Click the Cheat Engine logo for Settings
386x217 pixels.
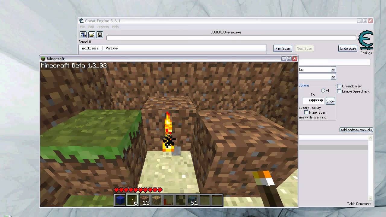[366, 40]
